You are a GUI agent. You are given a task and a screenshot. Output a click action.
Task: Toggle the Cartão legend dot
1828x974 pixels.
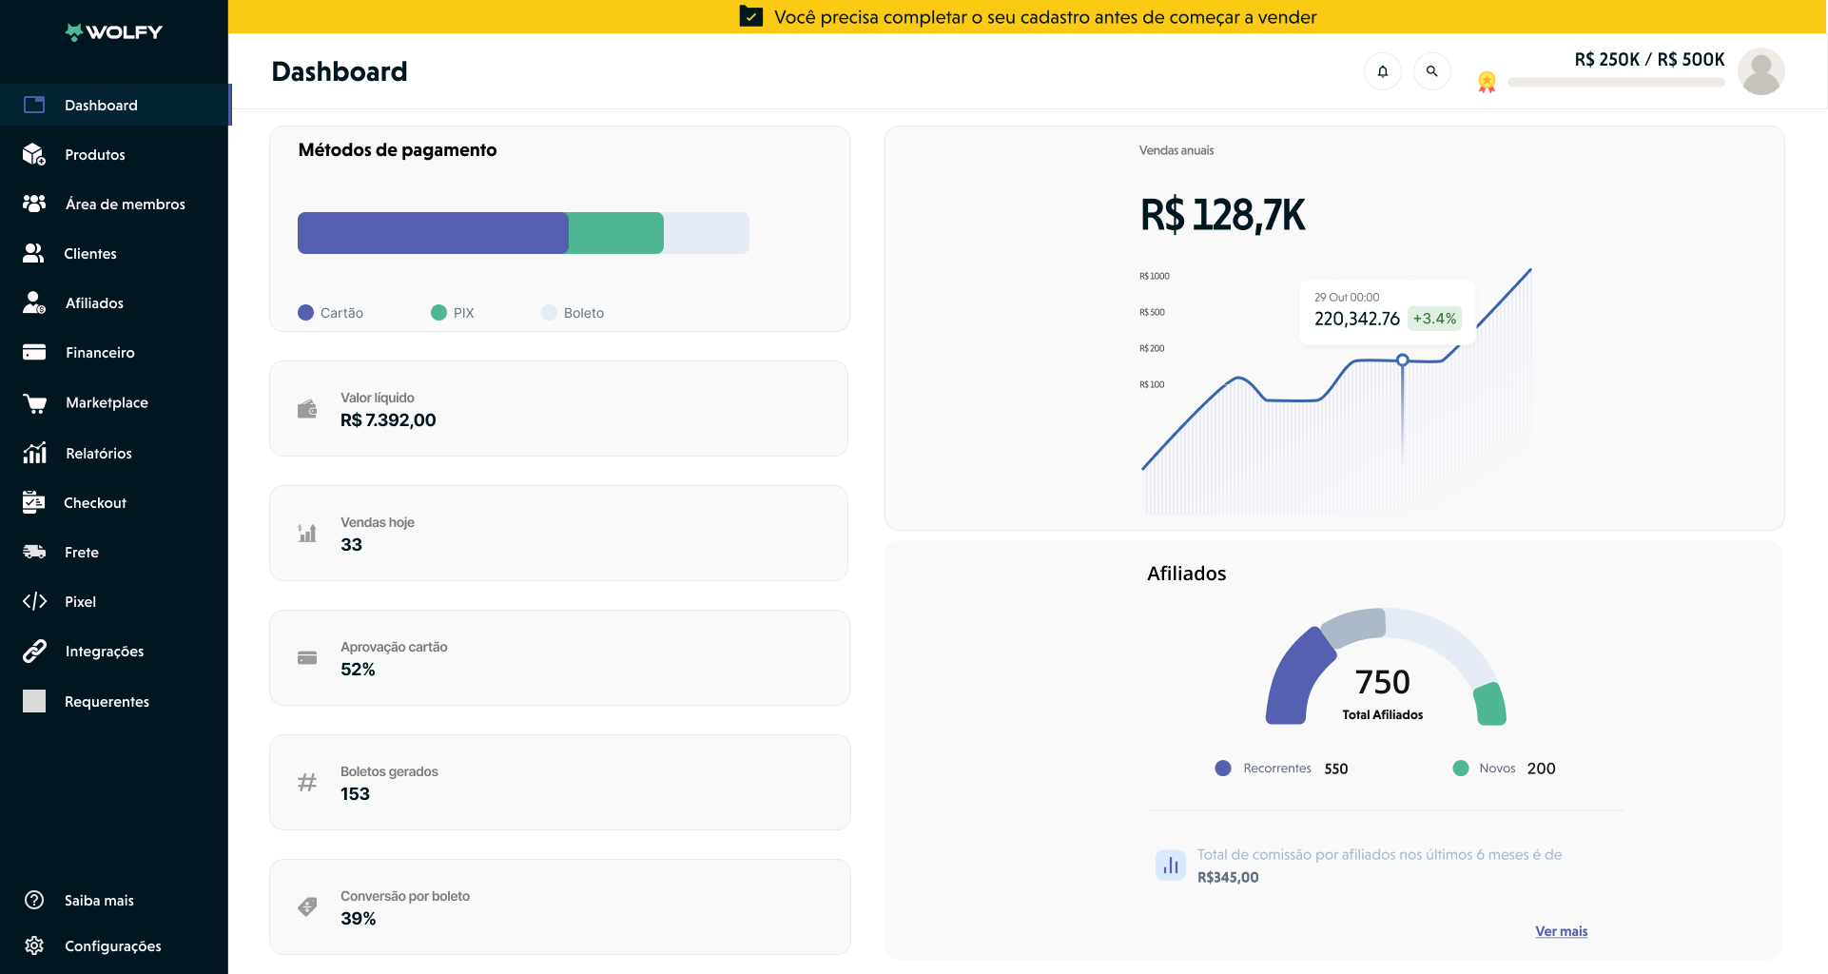click(305, 313)
